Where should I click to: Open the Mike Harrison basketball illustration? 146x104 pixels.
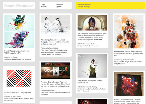[x=129, y=32]
